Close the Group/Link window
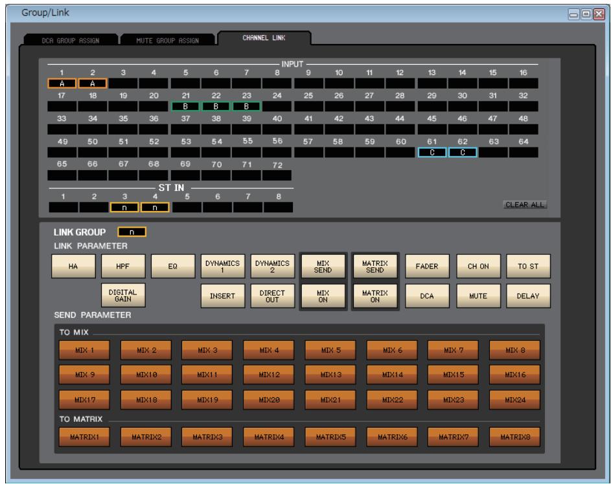The image size is (611, 484). (x=599, y=14)
